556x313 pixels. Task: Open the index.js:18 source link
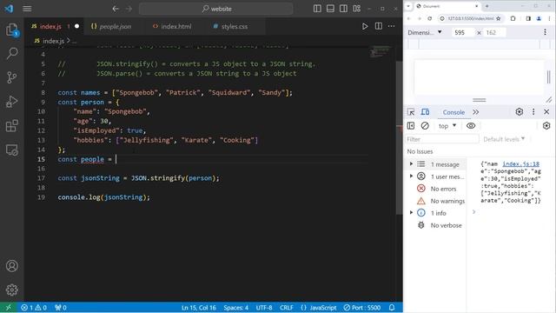tap(521, 163)
